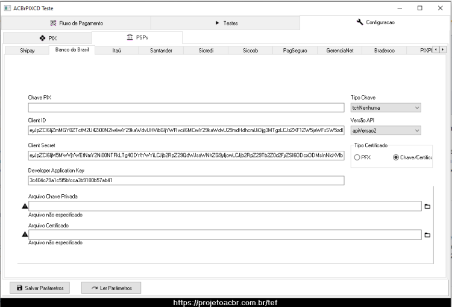This screenshot has width=452, height=307.
Task: Open Shipay PSP tab
Action: 27,51
